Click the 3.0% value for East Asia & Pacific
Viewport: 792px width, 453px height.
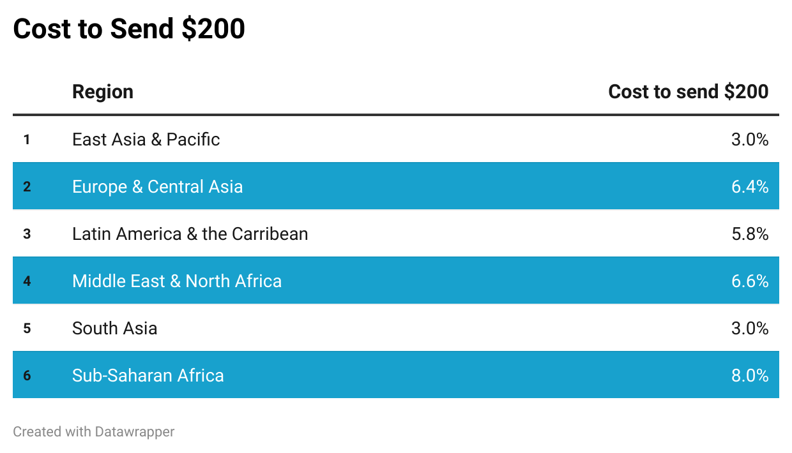point(749,139)
